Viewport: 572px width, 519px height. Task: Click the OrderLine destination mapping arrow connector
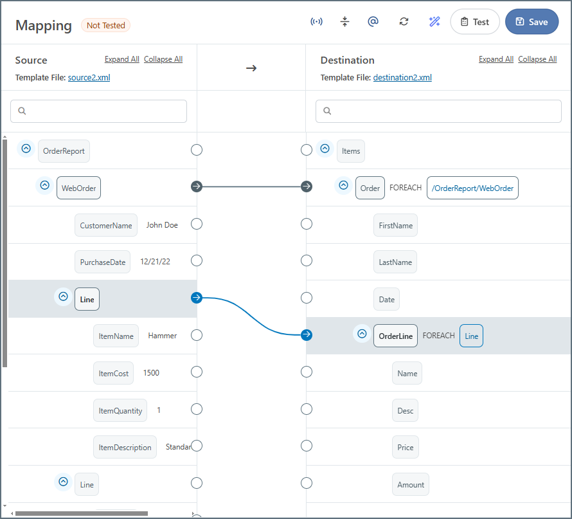coord(307,334)
